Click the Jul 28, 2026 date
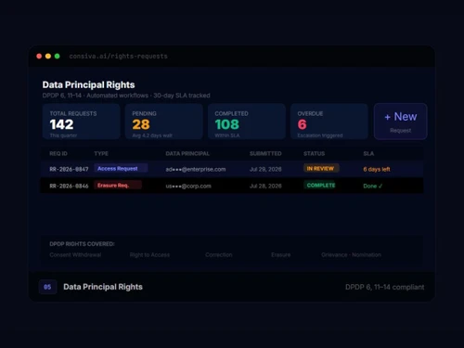 click(x=265, y=186)
